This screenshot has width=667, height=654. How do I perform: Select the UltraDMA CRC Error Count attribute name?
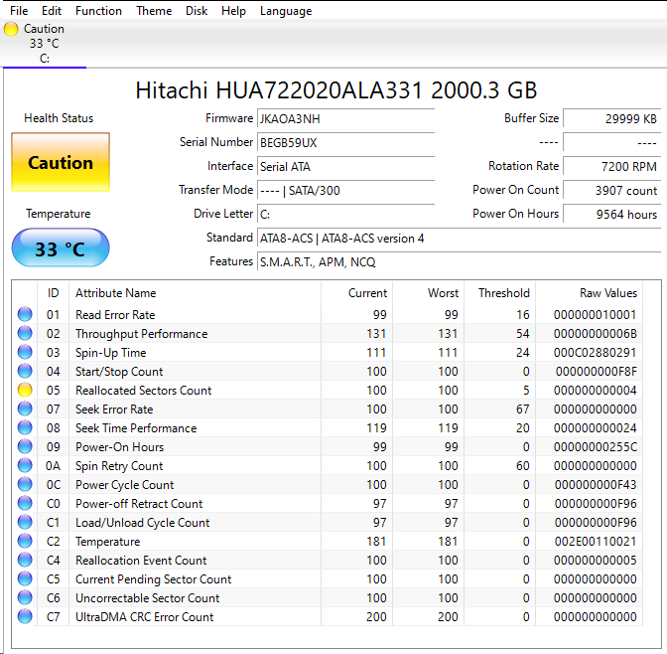tap(145, 617)
